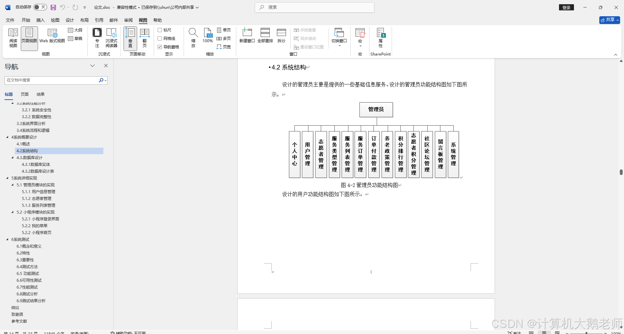Viewport: 624px width, 334px height.
Task: Select side-to-side page flip (翻页)
Action: click(x=144, y=38)
